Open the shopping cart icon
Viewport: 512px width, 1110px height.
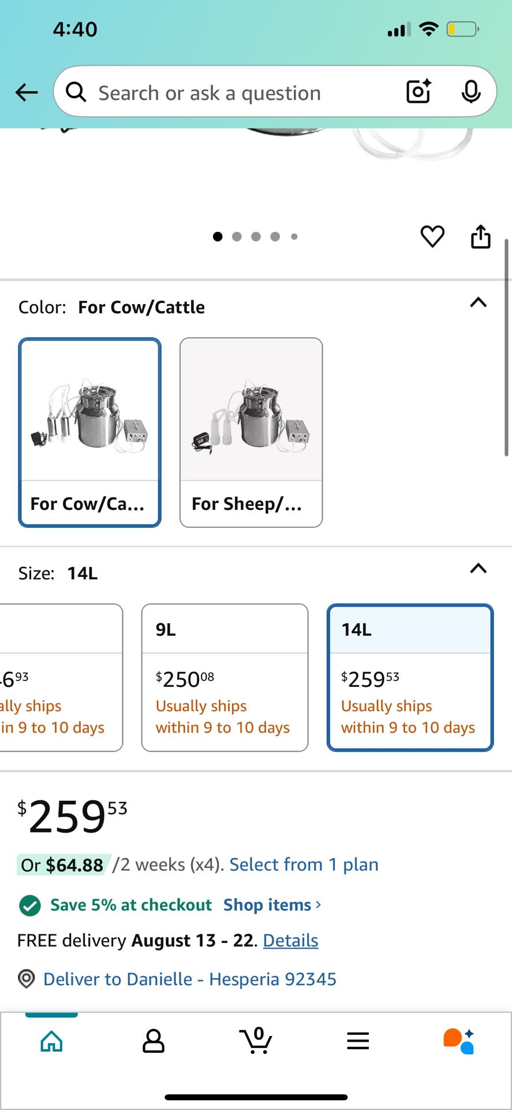coord(256,1041)
